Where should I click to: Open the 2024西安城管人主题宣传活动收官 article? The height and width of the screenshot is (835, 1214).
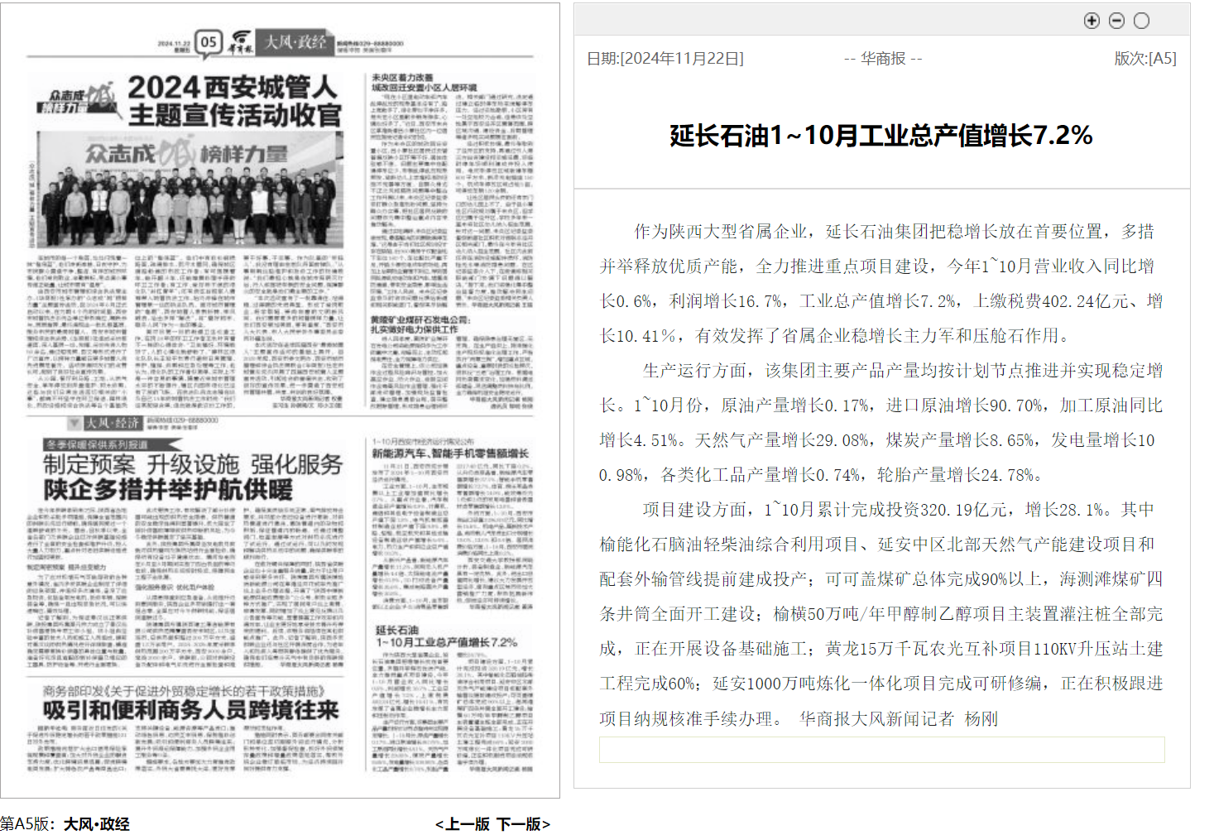click(x=235, y=100)
